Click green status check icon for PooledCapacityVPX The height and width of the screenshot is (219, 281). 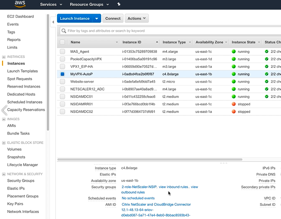(267, 59)
